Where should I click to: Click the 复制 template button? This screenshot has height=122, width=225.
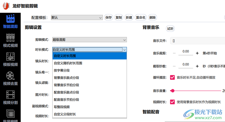[119, 17]
